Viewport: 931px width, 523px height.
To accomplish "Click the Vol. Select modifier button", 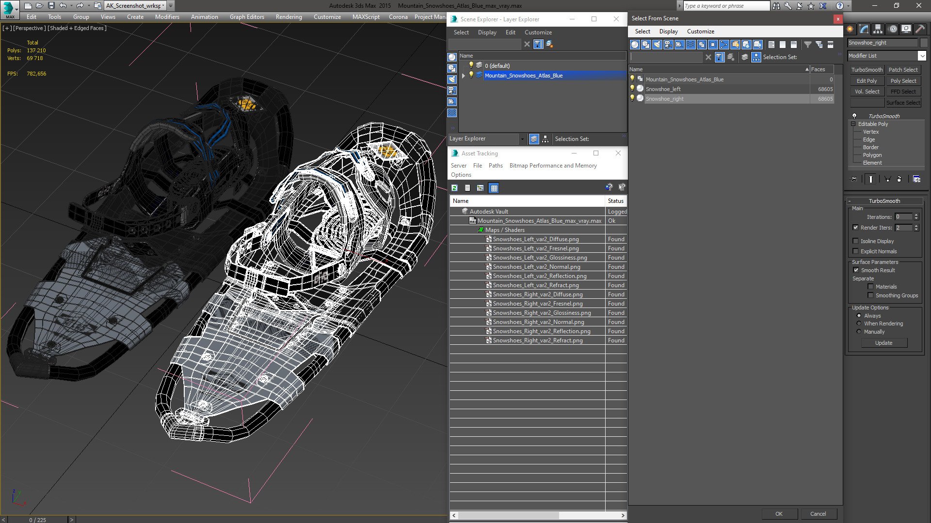I will [867, 92].
